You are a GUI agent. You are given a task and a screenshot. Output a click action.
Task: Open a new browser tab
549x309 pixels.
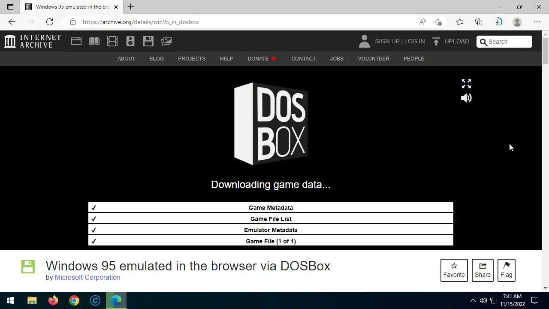pos(131,7)
